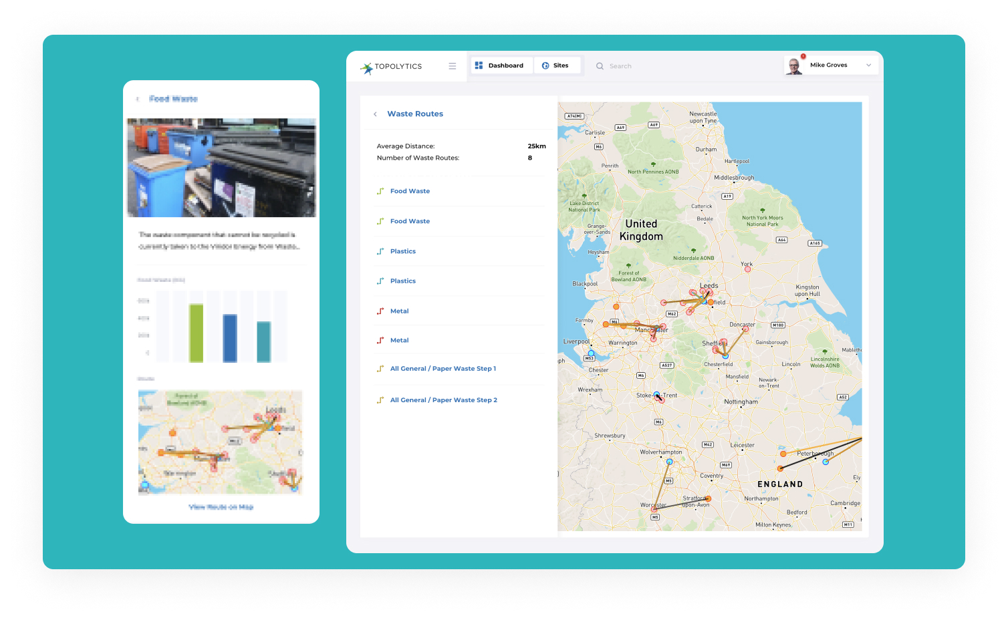Open All General / Paper Waste Step 1
Viewport: 1008px width, 620px height.
[443, 369]
